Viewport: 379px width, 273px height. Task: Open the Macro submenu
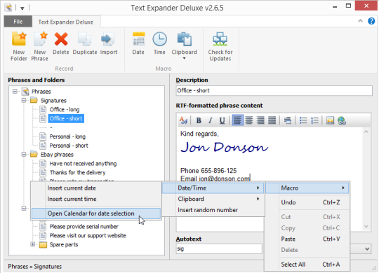[x=307, y=188]
